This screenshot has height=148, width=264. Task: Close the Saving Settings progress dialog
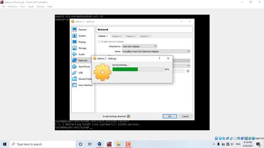[168, 58]
